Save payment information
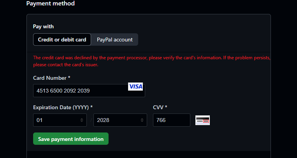Image resolution: width=297 pixels, height=158 pixels. coord(71,139)
